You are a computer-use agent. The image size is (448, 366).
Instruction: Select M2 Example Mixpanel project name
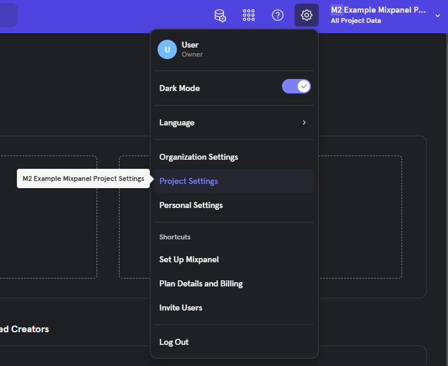(x=379, y=10)
